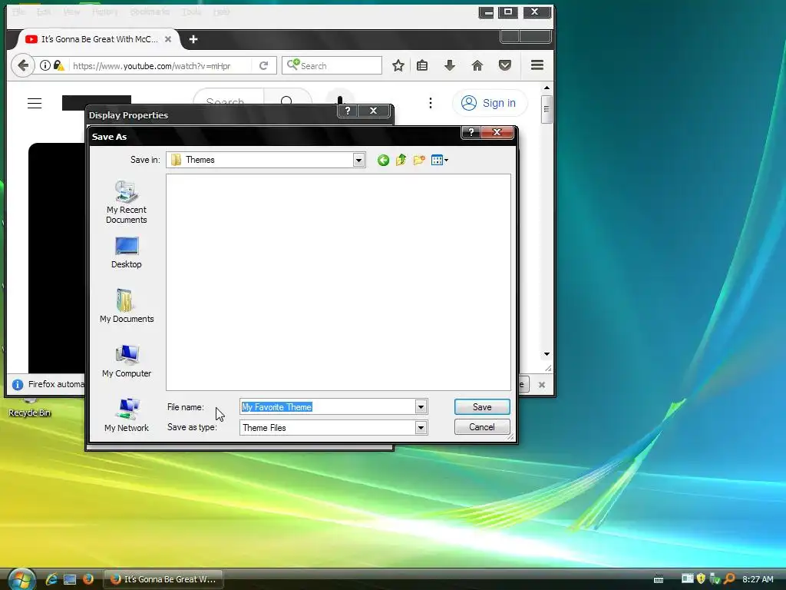Viewport: 786px width, 590px height.
Task: Click the Save As help question button
Action: (x=471, y=132)
